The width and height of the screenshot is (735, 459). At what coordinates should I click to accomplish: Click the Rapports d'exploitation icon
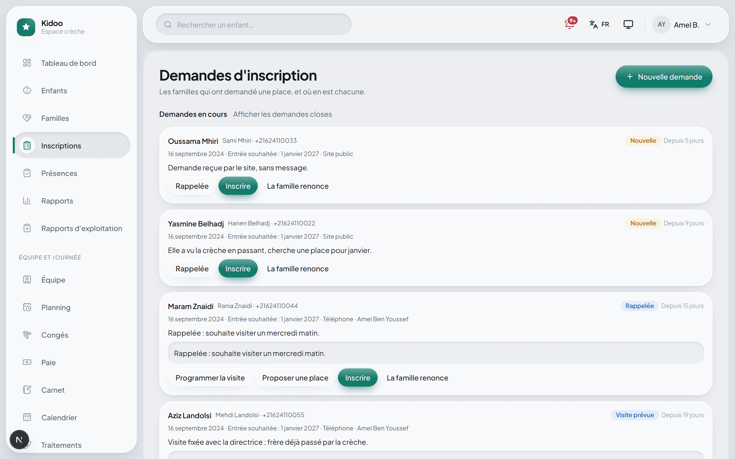pos(27,228)
